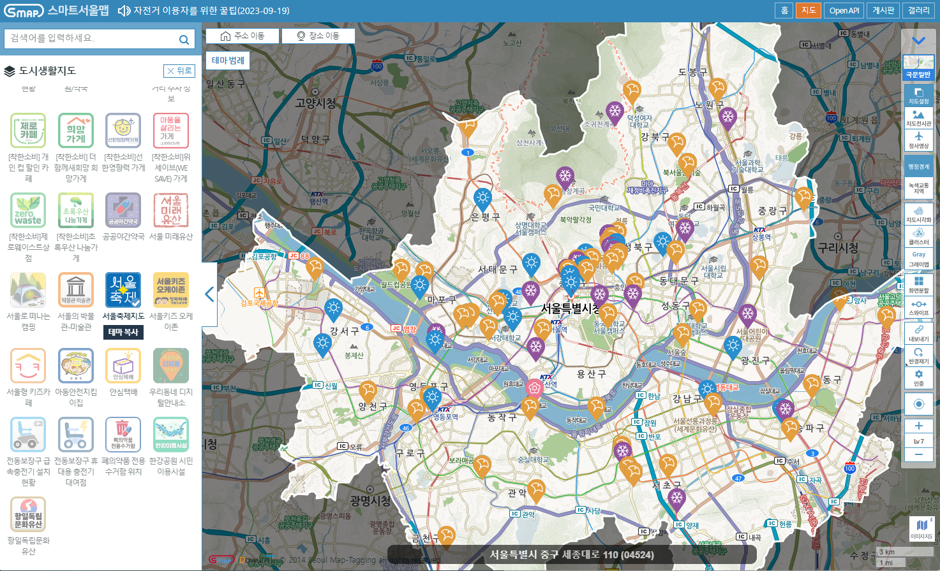Collapse the right toolbar with chevron
Image resolution: width=940 pixels, height=571 pixels.
tap(918, 41)
